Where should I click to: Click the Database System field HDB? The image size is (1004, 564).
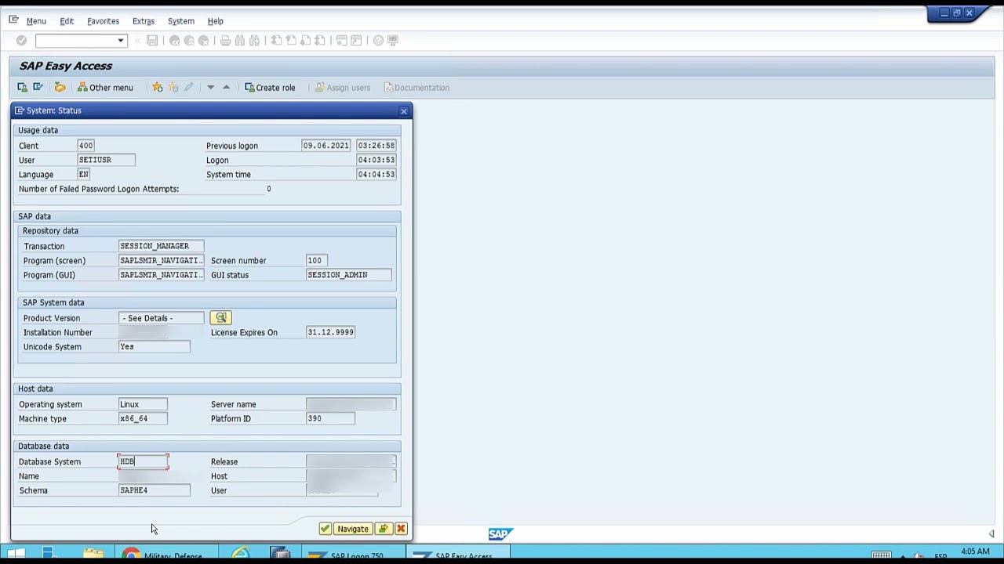[x=143, y=461]
